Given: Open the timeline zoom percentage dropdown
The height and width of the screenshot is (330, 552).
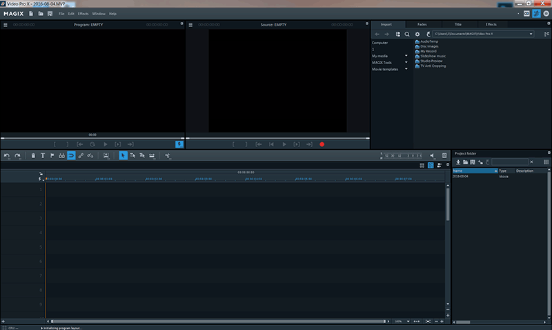Looking at the screenshot, I should 408,321.
